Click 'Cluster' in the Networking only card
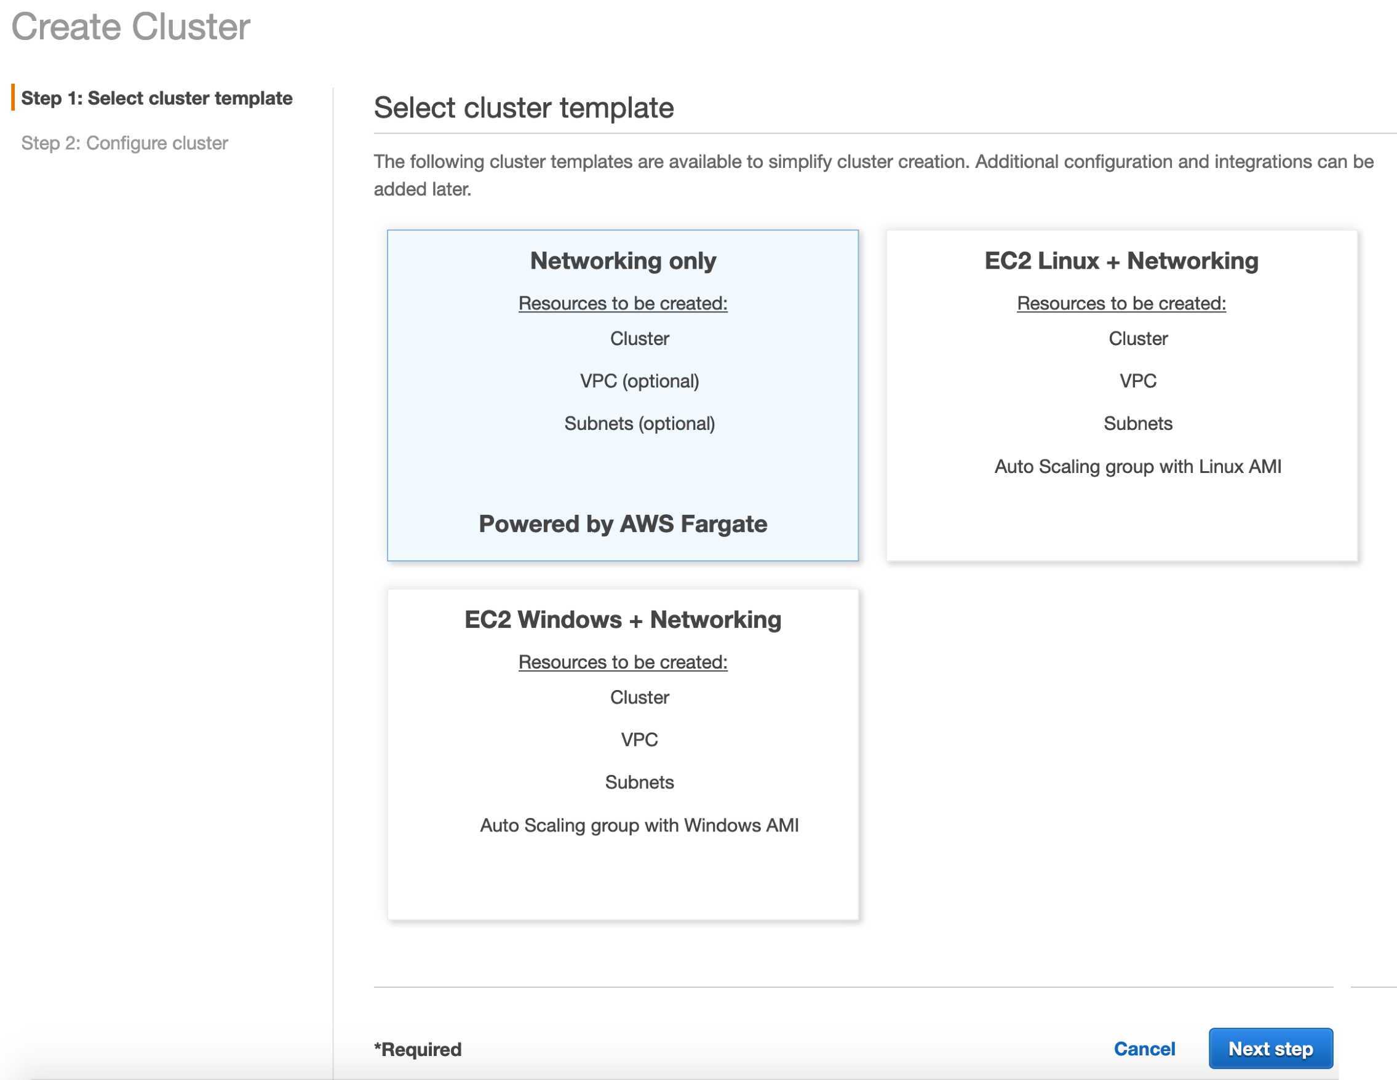Image resolution: width=1397 pixels, height=1080 pixels. point(639,338)
